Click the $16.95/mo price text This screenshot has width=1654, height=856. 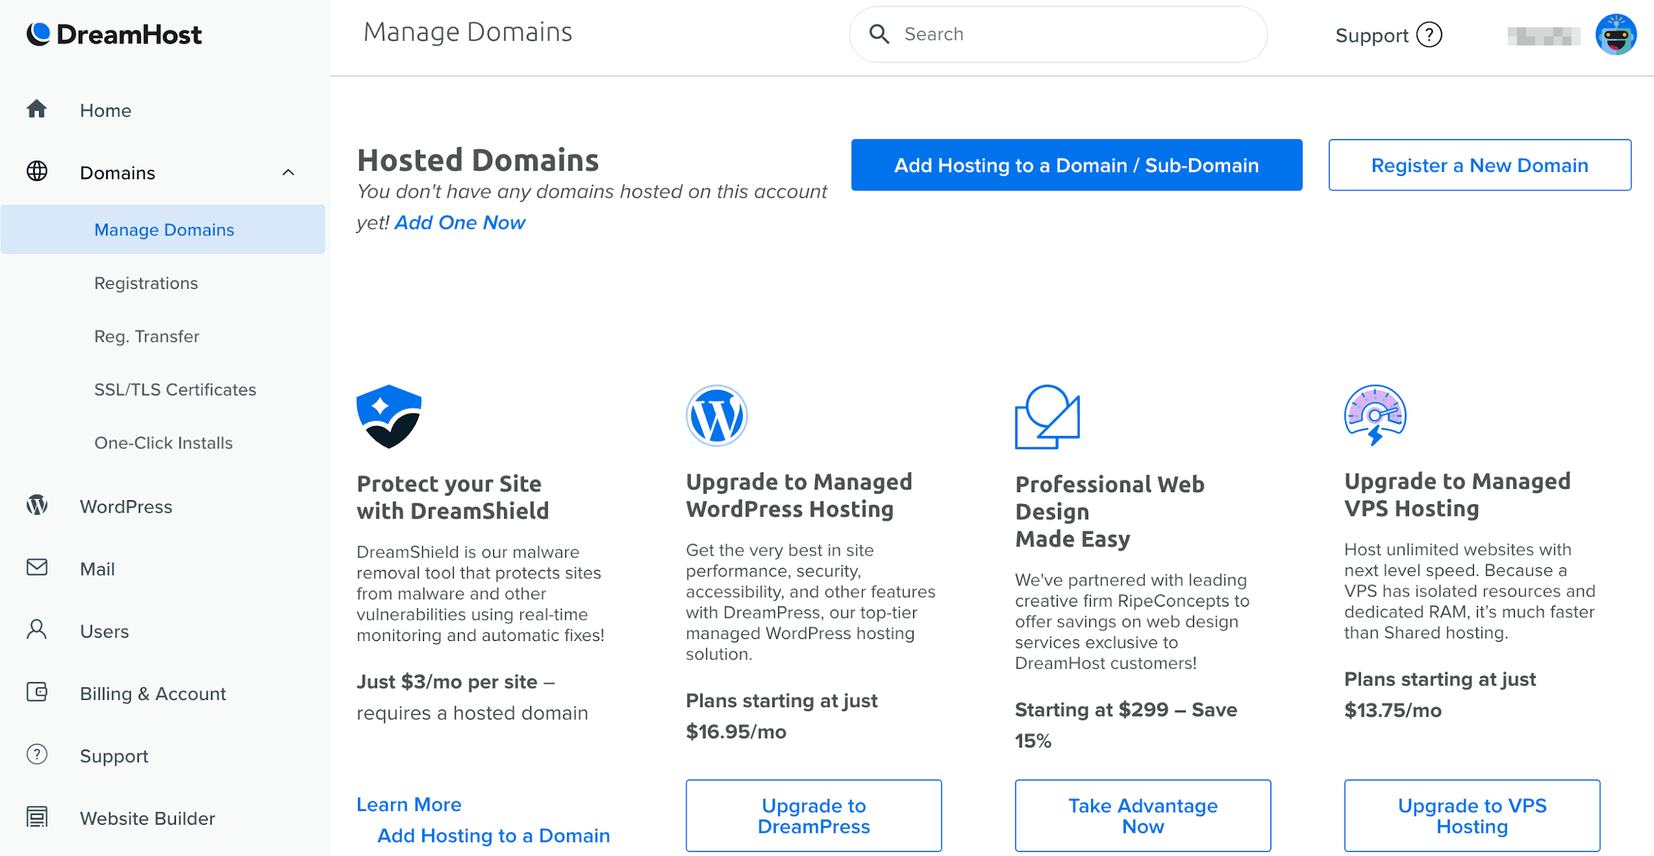(x=736, y=732)
